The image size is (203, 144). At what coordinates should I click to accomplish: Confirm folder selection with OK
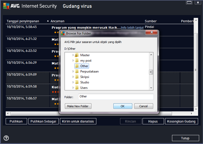click(x=123, y=106)
